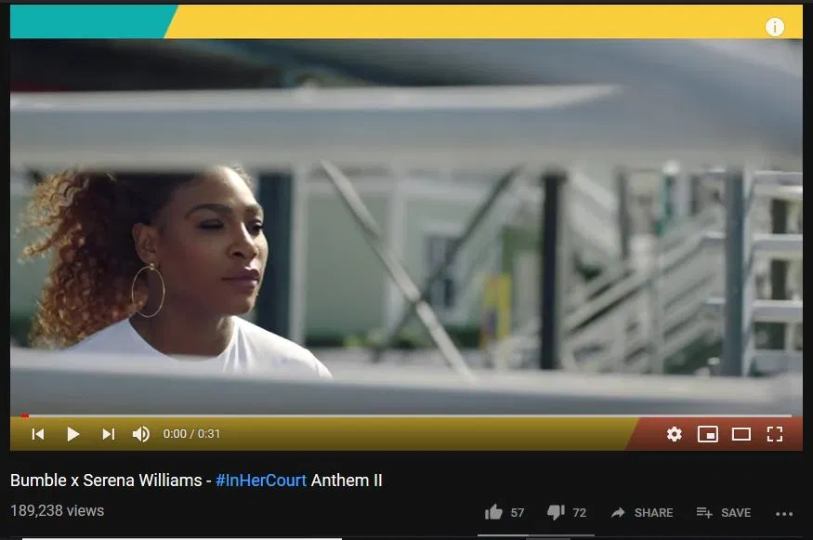
Task: Click the share arrow icon
Action: tap(618, 512)
